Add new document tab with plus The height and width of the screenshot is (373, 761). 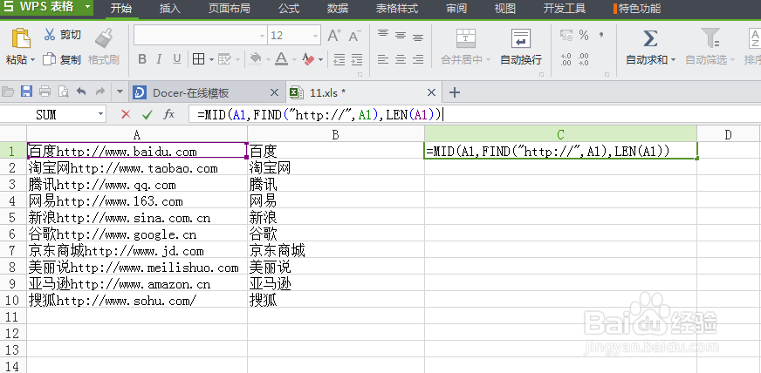(x=455, y=92)
